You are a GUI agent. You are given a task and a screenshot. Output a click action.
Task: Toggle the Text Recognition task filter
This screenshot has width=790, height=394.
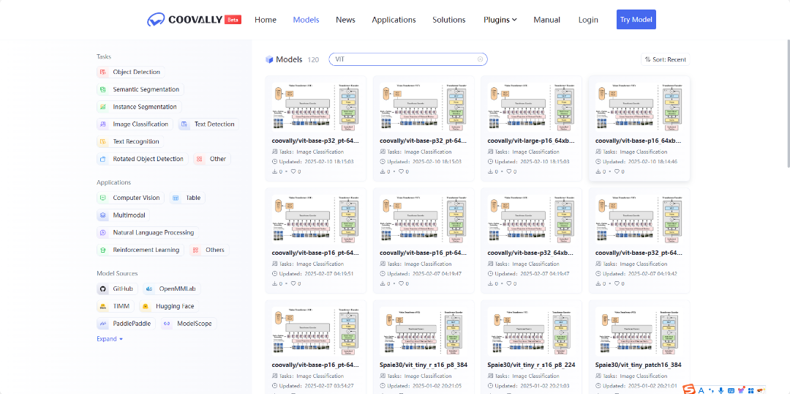130,142
